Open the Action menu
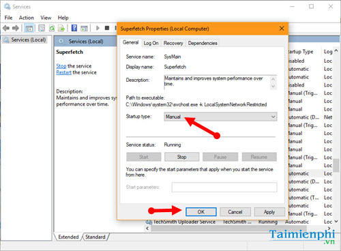Screen dimensions: 341x251 (27, 18)
